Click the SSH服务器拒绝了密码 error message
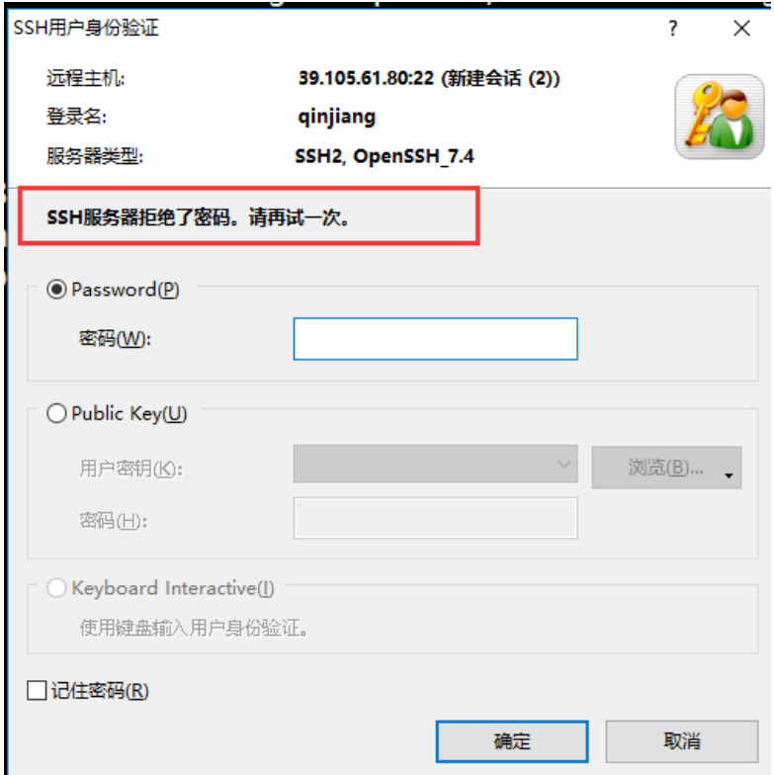This screenshot has width=774, height=775. point(198,217)
